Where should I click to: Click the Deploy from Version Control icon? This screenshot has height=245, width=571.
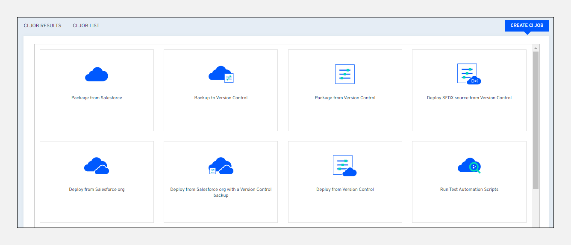[x=345, y=166]
